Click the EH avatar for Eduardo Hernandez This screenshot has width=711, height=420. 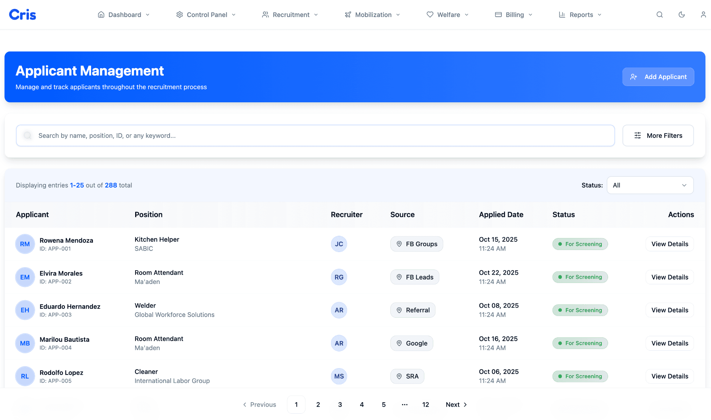point(25,310)
